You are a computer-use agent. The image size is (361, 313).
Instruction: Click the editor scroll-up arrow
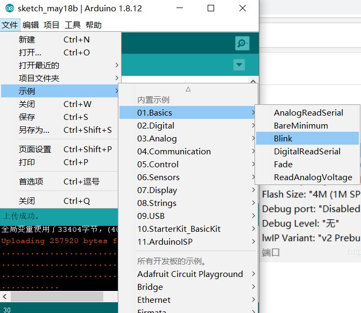pyautogui.click(x=253, y=81)
